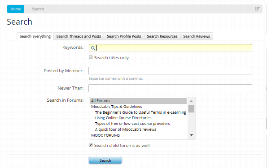Screen dimensions: 267x168
Task: Select All Forums in the list
Action: 139,101
